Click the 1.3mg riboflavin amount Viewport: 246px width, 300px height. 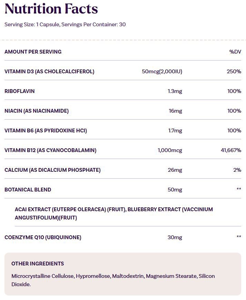[175, 91]
